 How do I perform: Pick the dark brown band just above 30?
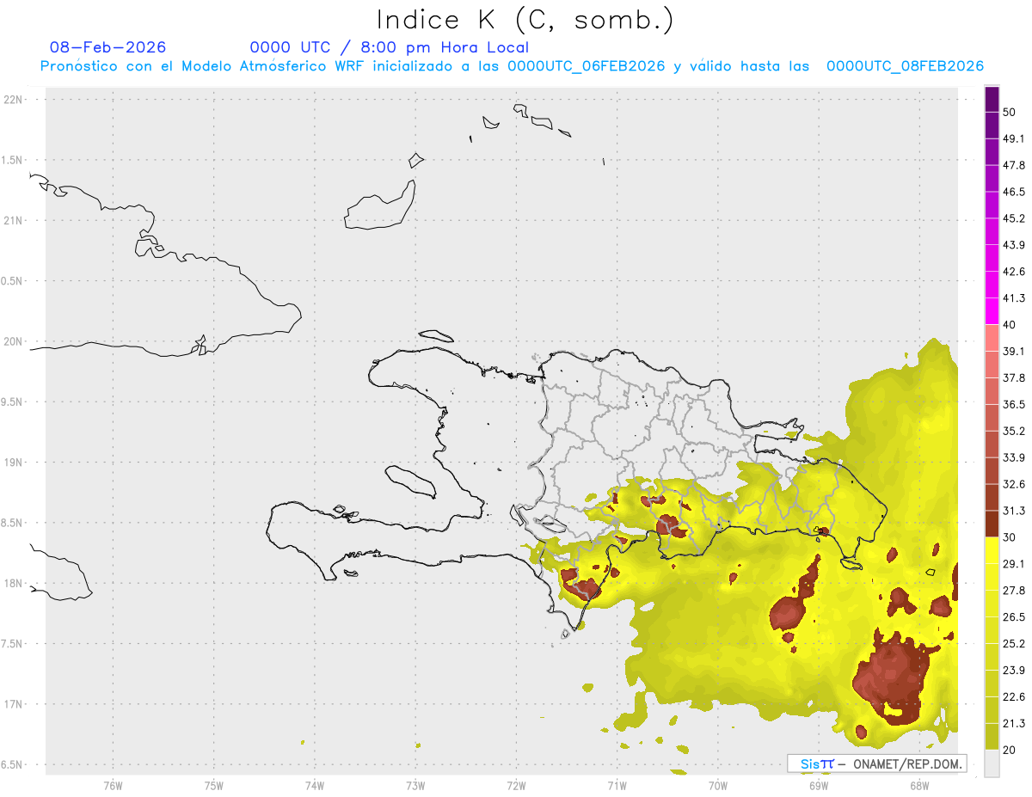[x=992, y=524]
